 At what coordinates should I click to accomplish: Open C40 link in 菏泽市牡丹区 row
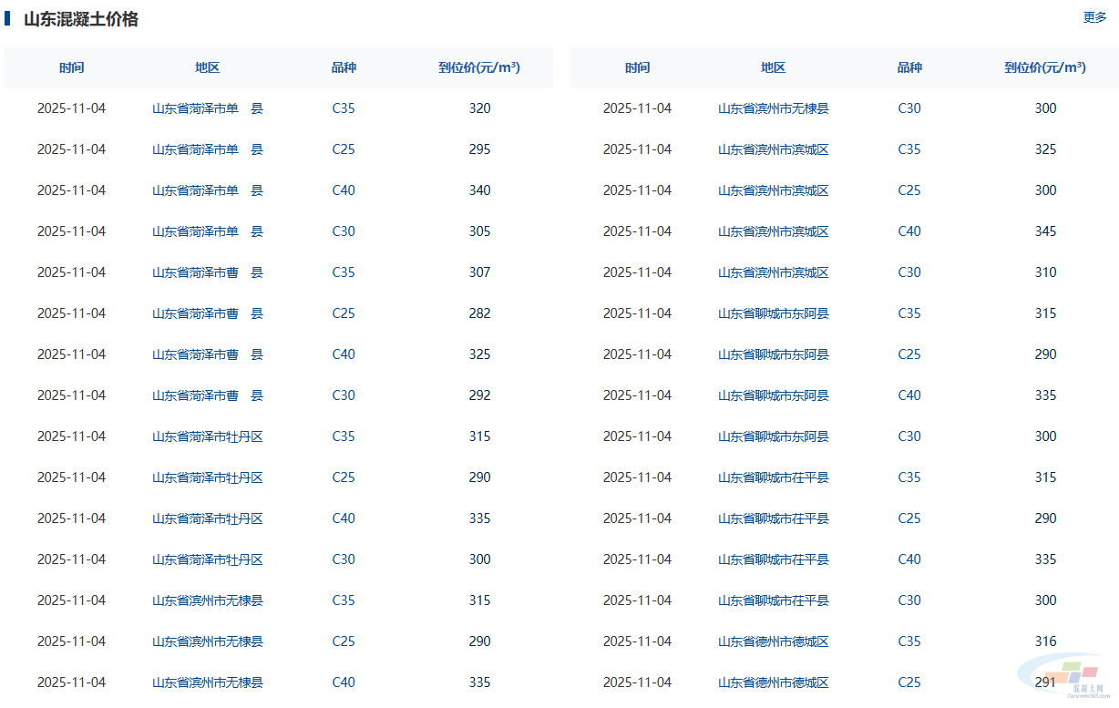coord(344,518)
